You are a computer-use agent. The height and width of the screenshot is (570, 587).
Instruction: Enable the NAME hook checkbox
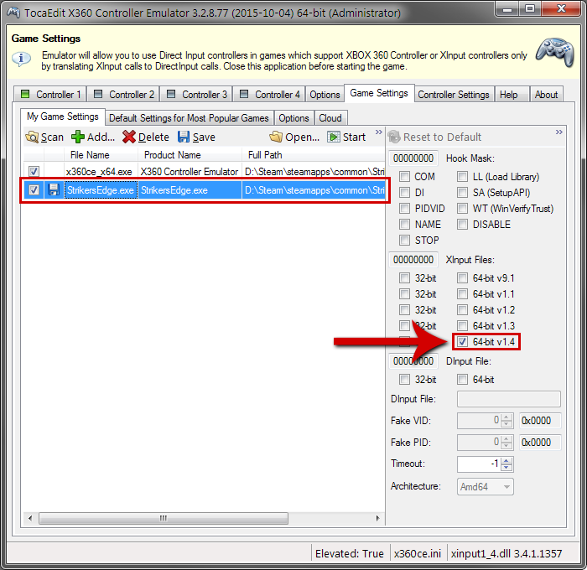point(404,224)
